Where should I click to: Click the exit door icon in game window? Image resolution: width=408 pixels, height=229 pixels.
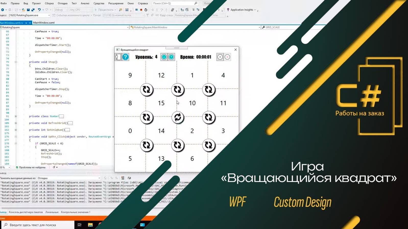[x=118, y=57]
